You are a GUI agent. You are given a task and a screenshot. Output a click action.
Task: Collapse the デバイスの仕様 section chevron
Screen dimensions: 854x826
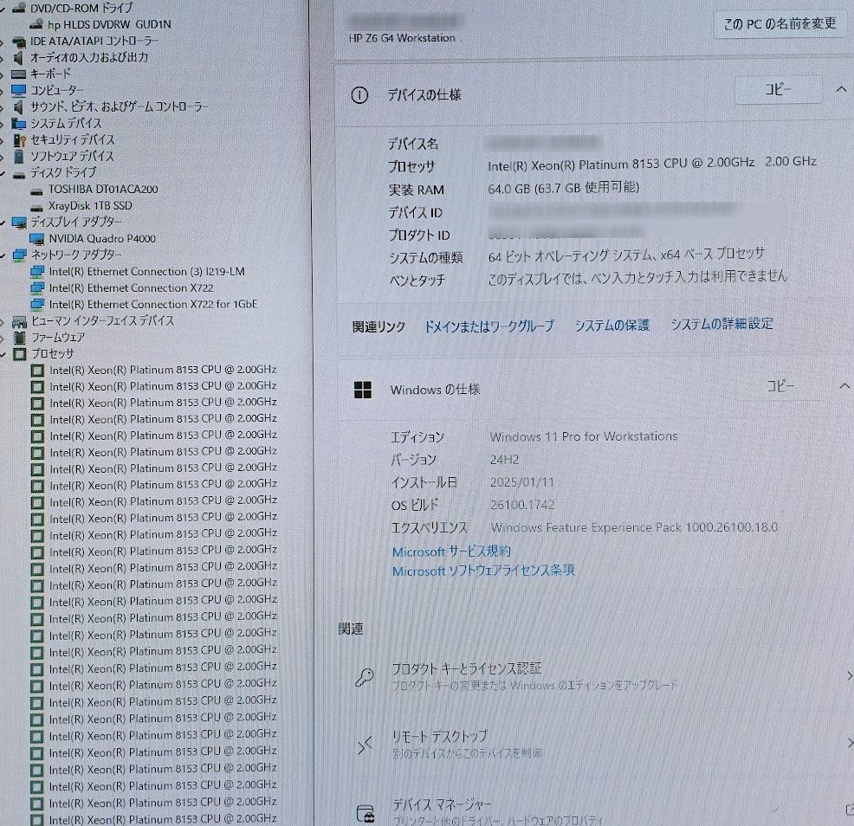[x=841, y=89]
